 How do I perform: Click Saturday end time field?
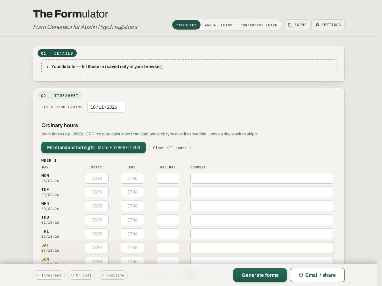(x=132, y=248)
